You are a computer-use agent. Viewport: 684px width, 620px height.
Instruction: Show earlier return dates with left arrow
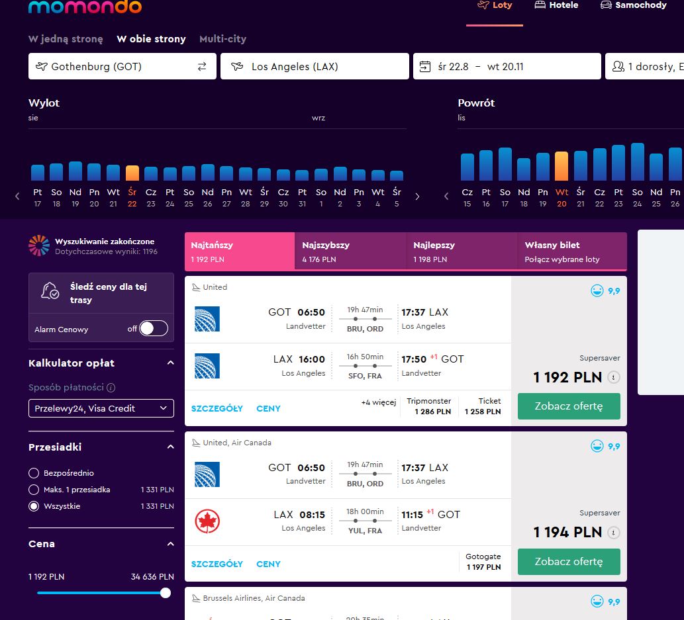(446, 197)
